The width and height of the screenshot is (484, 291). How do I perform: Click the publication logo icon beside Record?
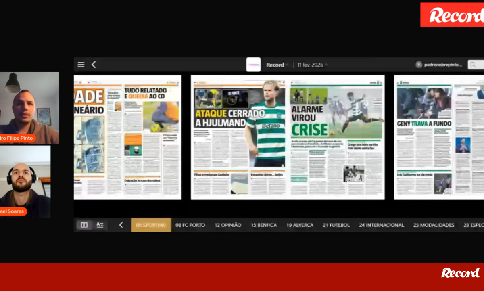pyautogui.click(x=253, y=65)
